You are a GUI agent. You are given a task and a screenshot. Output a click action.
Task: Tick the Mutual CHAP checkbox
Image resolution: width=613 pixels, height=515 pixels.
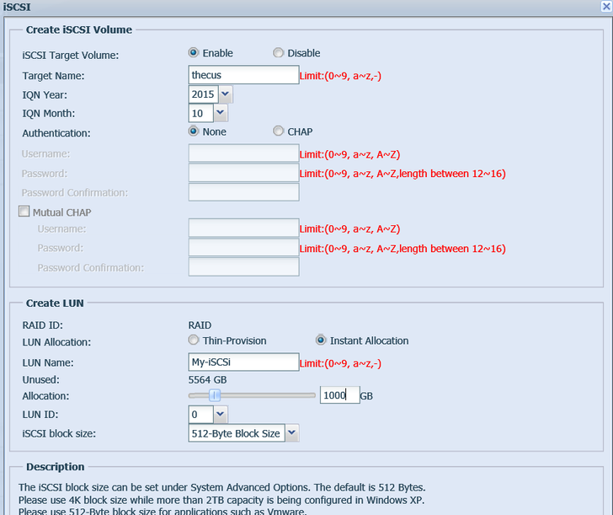tap(24, 212)
